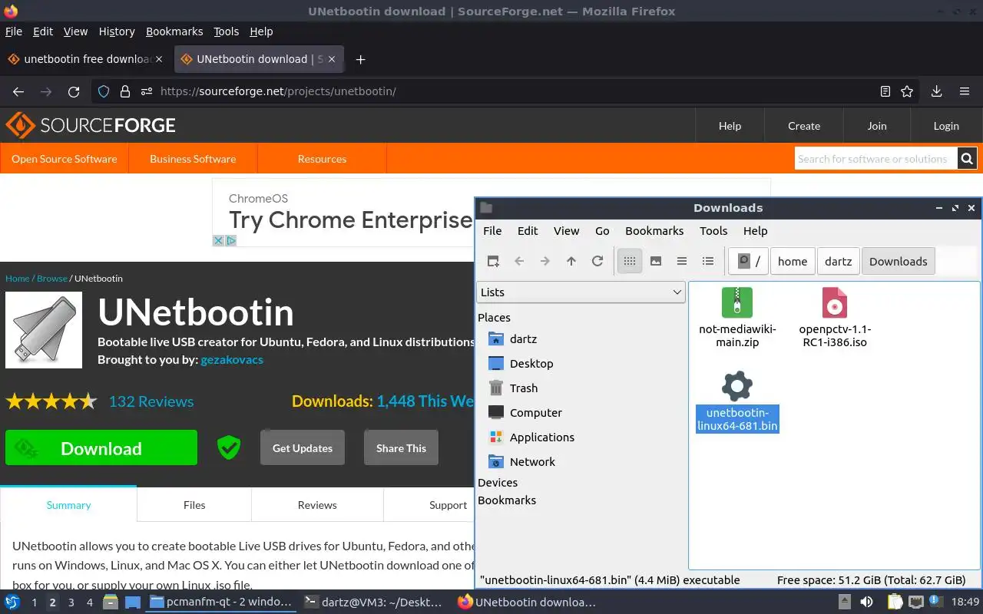Viewport: 983px width, 614px height.
Task: Select the Devices heading in side pane
Action: click(498, 482)
